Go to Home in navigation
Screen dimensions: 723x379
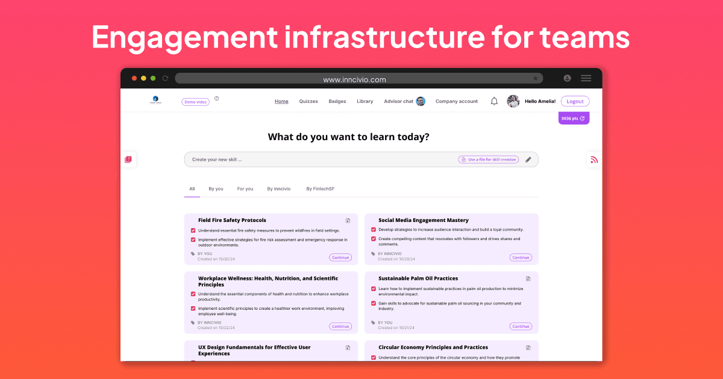(x=281, y=101)
